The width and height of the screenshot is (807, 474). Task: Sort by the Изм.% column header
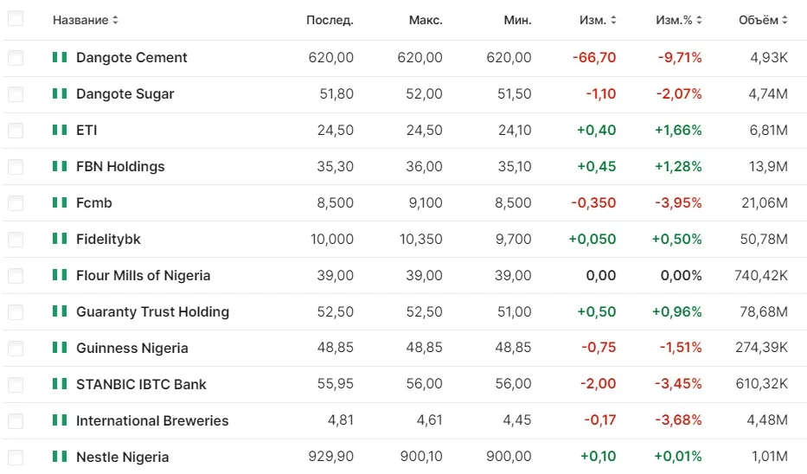click(679, 20)
